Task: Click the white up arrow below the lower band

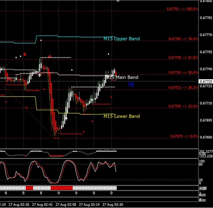Action: click(x=66, y=119)
